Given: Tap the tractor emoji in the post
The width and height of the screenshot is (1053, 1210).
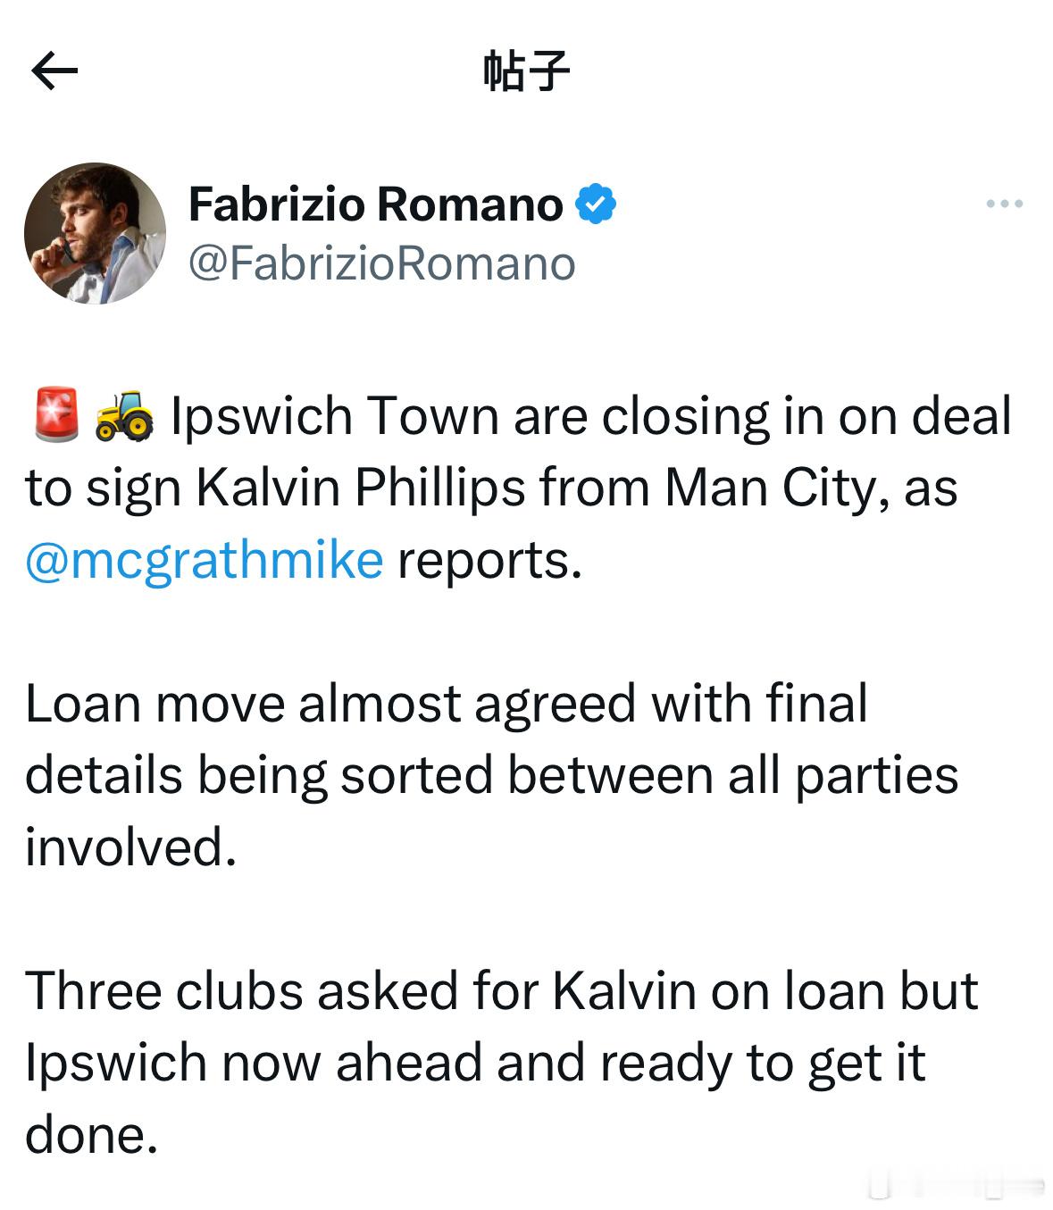Looking at the screenshot, I should (x=124, y=415).
